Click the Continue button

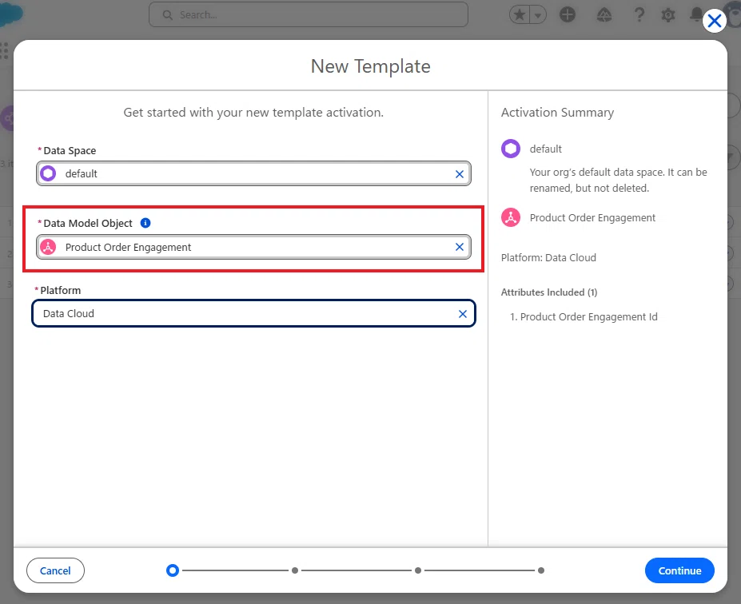pos(679,570)
